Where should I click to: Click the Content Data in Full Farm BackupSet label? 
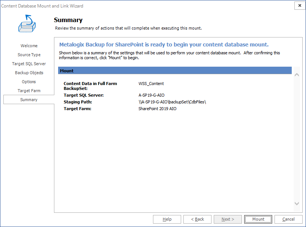90,86
